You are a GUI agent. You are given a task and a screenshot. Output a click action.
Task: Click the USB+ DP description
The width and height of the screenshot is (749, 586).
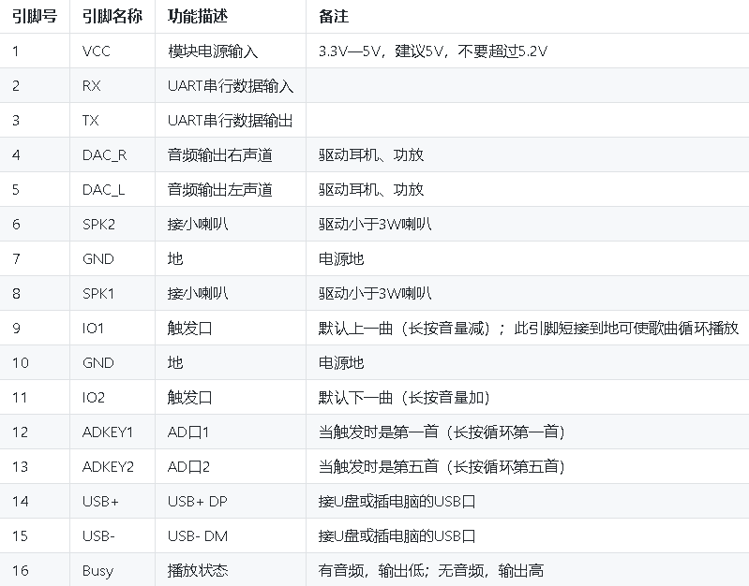click(198, 502)
